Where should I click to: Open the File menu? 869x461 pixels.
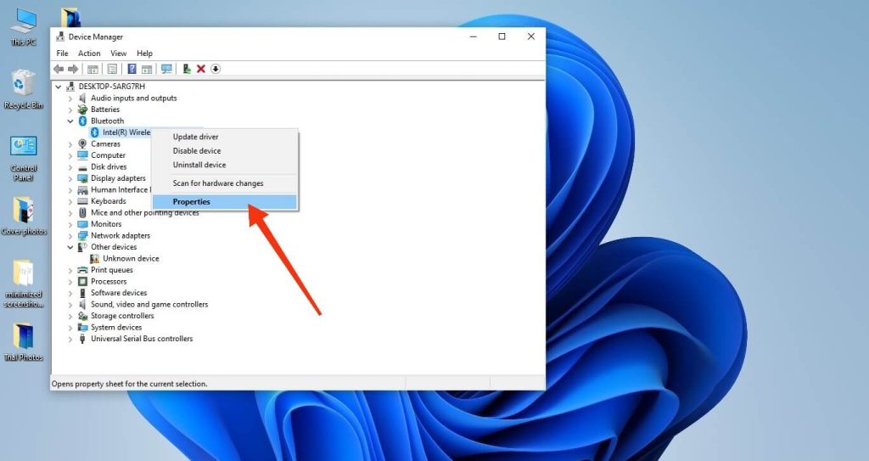tap(63, 53)
